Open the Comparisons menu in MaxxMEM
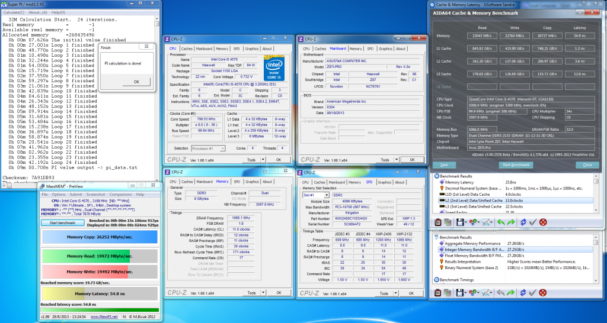 point(120,194)
